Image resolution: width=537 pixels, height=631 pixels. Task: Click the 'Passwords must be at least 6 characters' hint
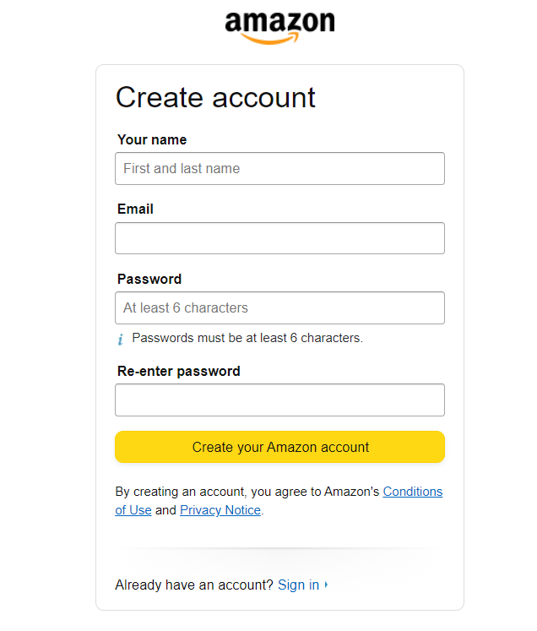[x=247, y=338]
